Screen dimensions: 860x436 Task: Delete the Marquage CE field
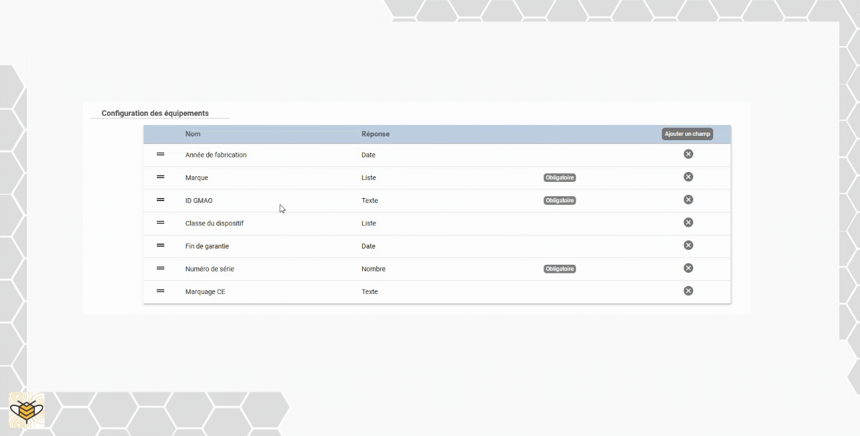[688, 291]
